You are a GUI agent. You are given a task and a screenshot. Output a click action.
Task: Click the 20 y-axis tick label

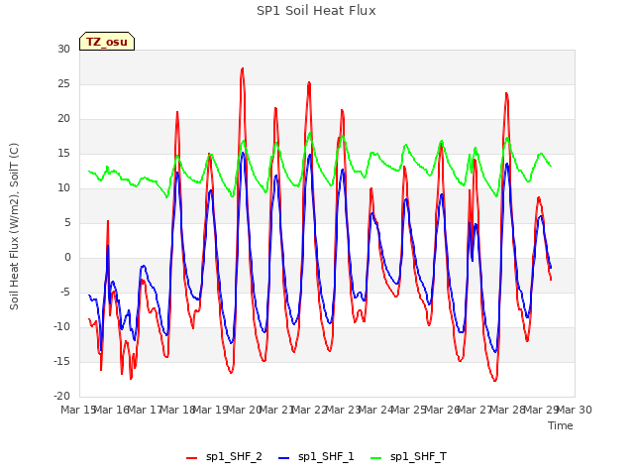[x=63, y=119]
